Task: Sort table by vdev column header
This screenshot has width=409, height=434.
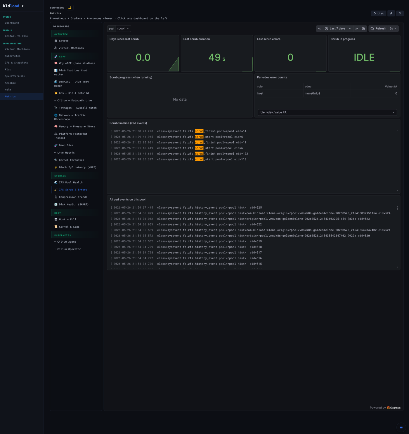Action: [308, 86]
